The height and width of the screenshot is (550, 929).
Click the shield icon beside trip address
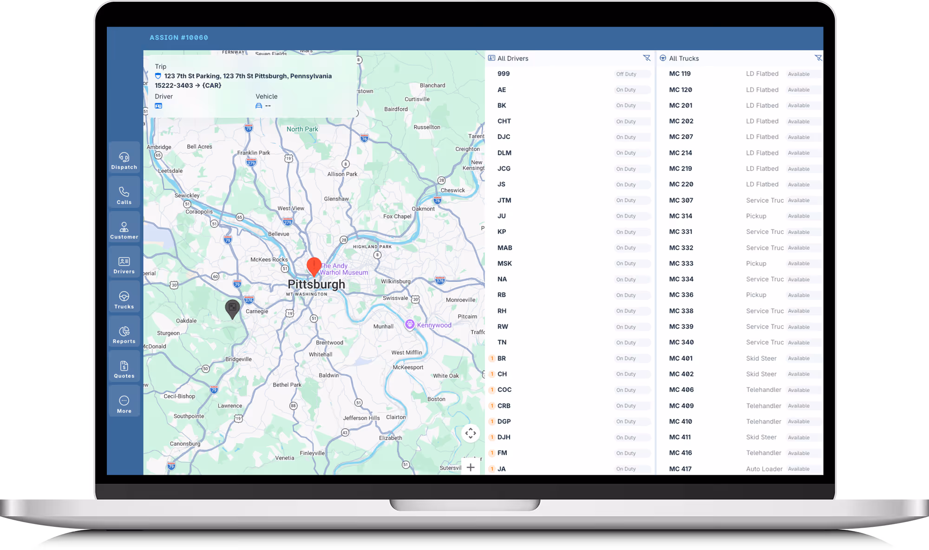[x=158, y=76]
